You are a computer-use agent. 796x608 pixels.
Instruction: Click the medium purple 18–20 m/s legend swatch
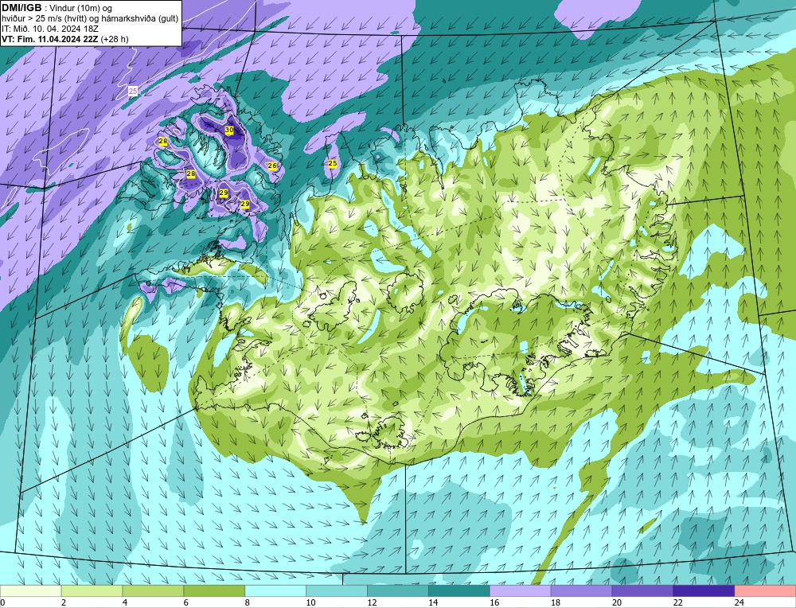(x=581, y=591)
